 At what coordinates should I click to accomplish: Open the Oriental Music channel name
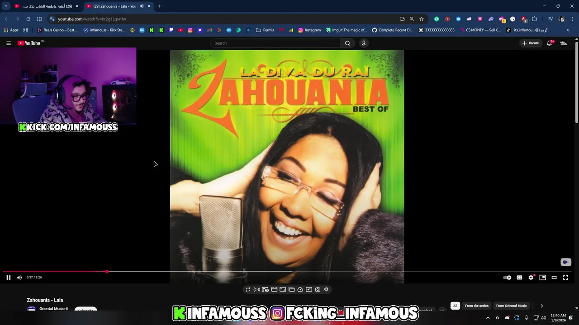52,309
